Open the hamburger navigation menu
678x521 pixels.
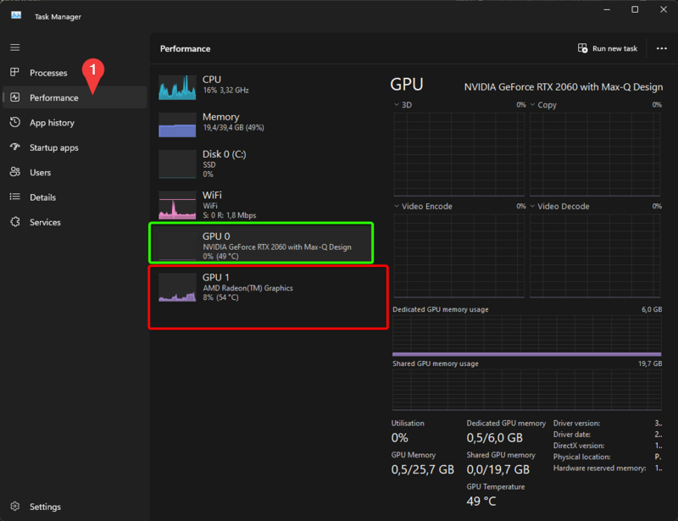pos(14,47)
